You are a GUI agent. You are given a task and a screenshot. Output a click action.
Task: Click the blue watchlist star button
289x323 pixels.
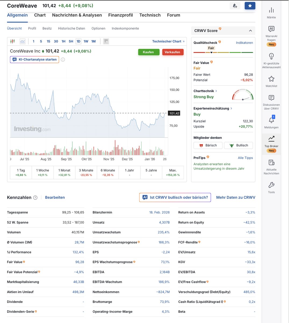[x=250, y=6]
